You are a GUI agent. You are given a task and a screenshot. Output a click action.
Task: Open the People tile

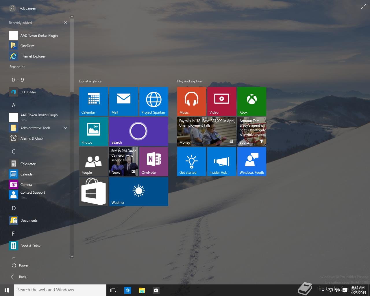pyautogui.click(x=94, y=162)
